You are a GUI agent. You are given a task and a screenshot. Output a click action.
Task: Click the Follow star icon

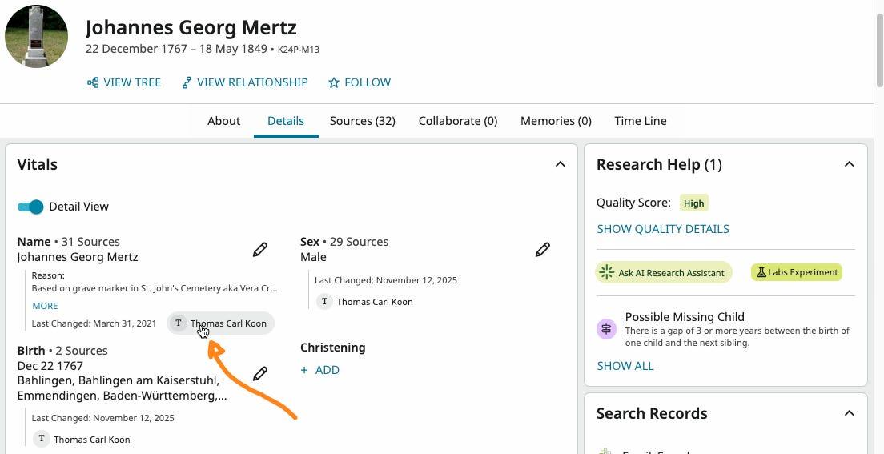click(x=334, y=83)
